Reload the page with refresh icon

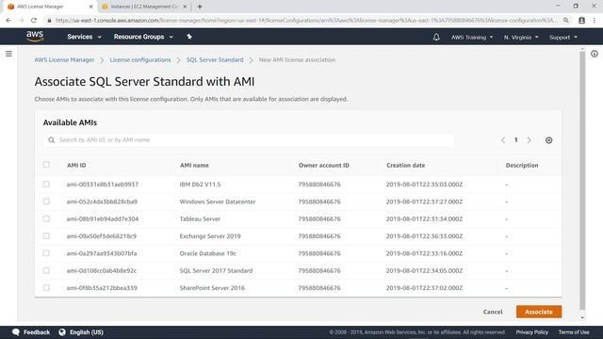click(x=34, y=21)
